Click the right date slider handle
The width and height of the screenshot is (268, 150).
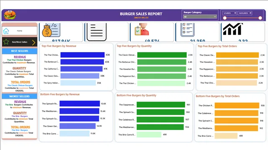[x=260, y=18]
